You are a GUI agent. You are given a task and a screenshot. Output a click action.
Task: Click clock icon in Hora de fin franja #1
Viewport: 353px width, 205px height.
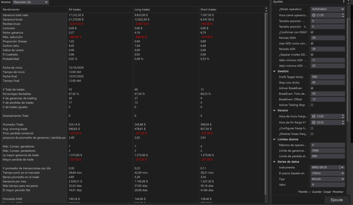314,122
